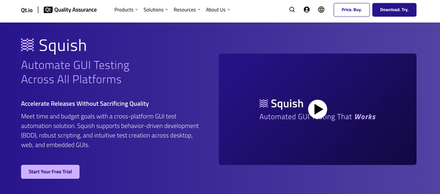Start Your Free Trial button

point(50,172)
